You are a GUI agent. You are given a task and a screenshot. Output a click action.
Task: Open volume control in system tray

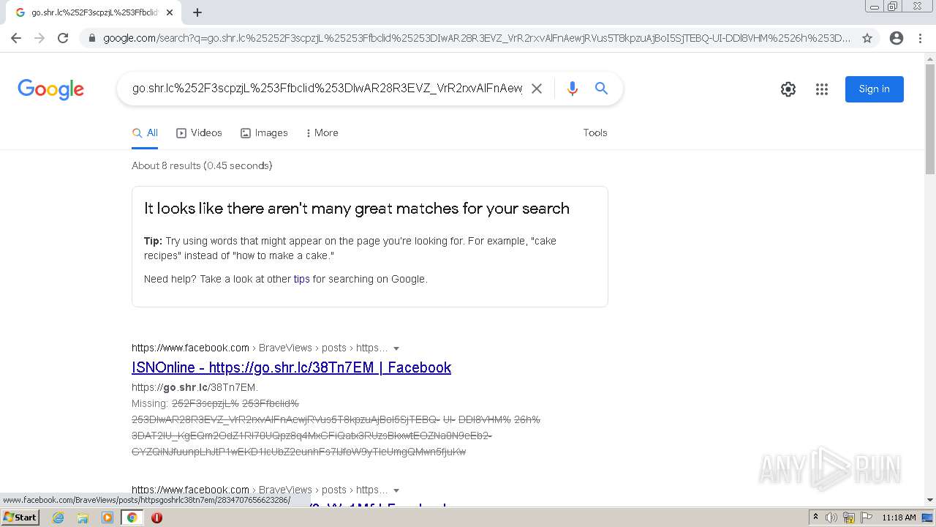831,517
